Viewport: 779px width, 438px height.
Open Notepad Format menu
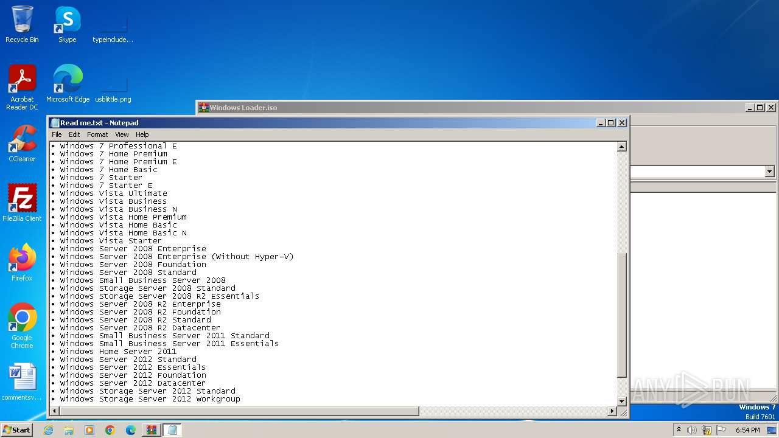(97, 134)
